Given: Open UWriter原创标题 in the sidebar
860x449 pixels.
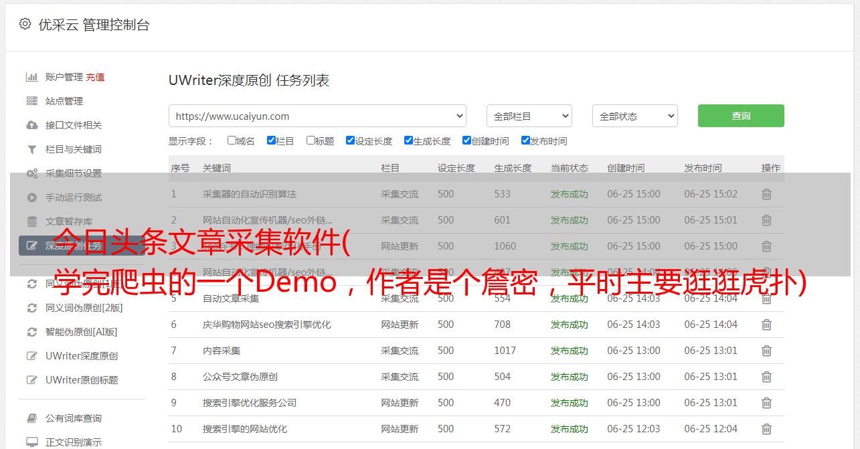Looking at the screenshot, I should point(82,380).
